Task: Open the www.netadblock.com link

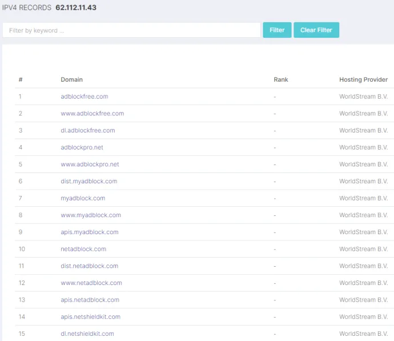Action: coord(91,283)
